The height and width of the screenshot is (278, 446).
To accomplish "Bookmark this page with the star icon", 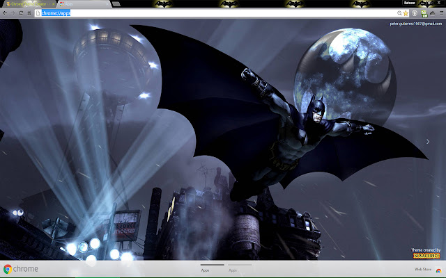I will (406, 13).
